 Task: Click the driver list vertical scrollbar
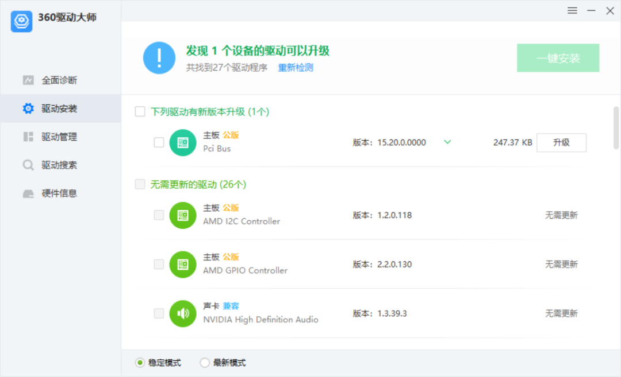[616, 128]
